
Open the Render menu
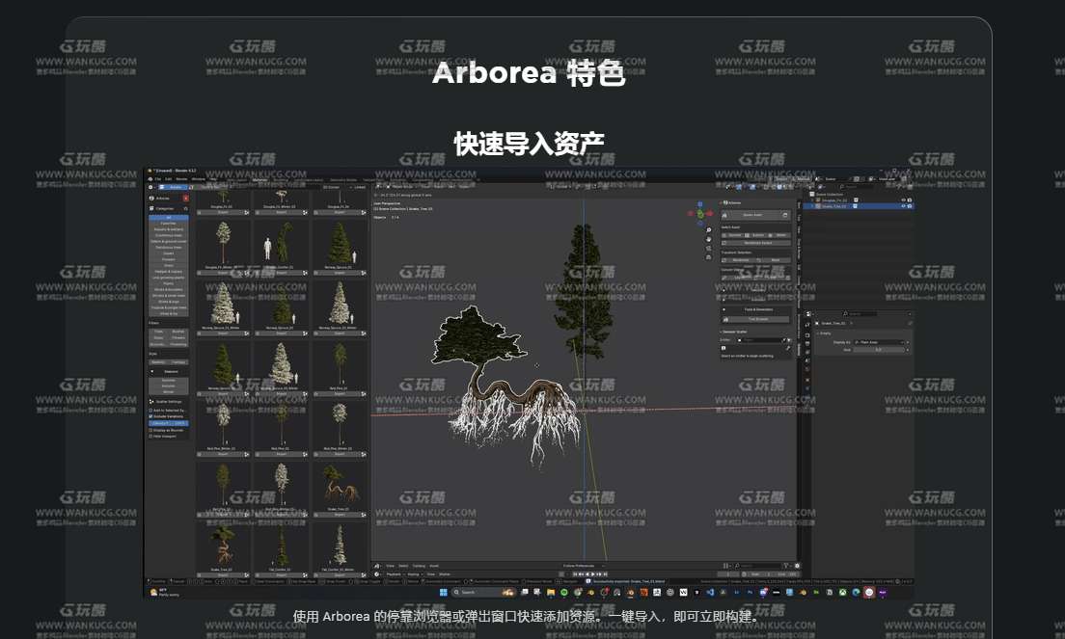click(181, 179)
